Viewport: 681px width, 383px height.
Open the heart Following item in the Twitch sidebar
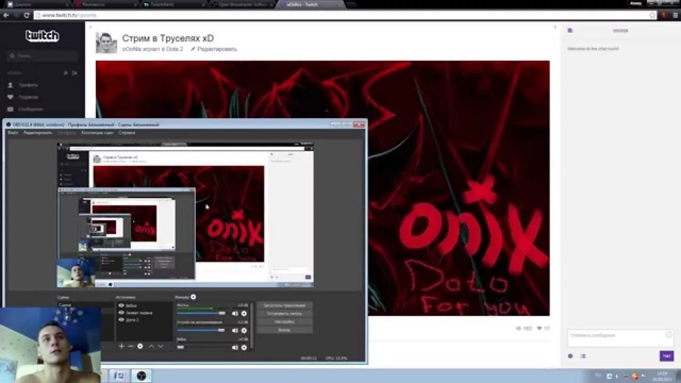23,97
